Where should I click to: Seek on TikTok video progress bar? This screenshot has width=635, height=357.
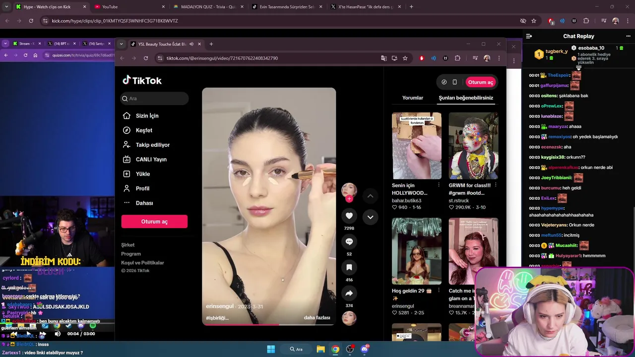(269, 324)
